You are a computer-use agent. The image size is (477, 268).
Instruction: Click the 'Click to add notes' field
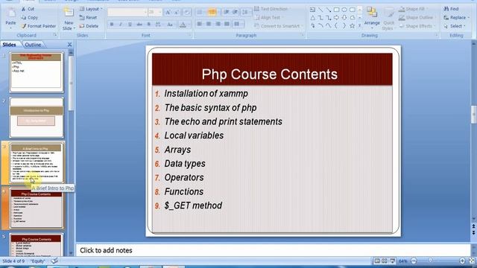[273, 250]
